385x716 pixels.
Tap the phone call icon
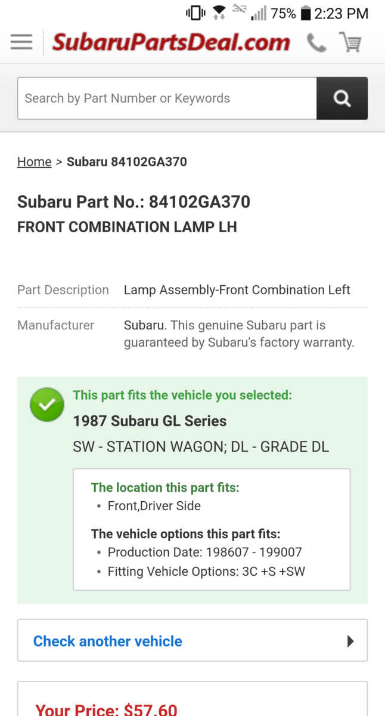[316, 42]
